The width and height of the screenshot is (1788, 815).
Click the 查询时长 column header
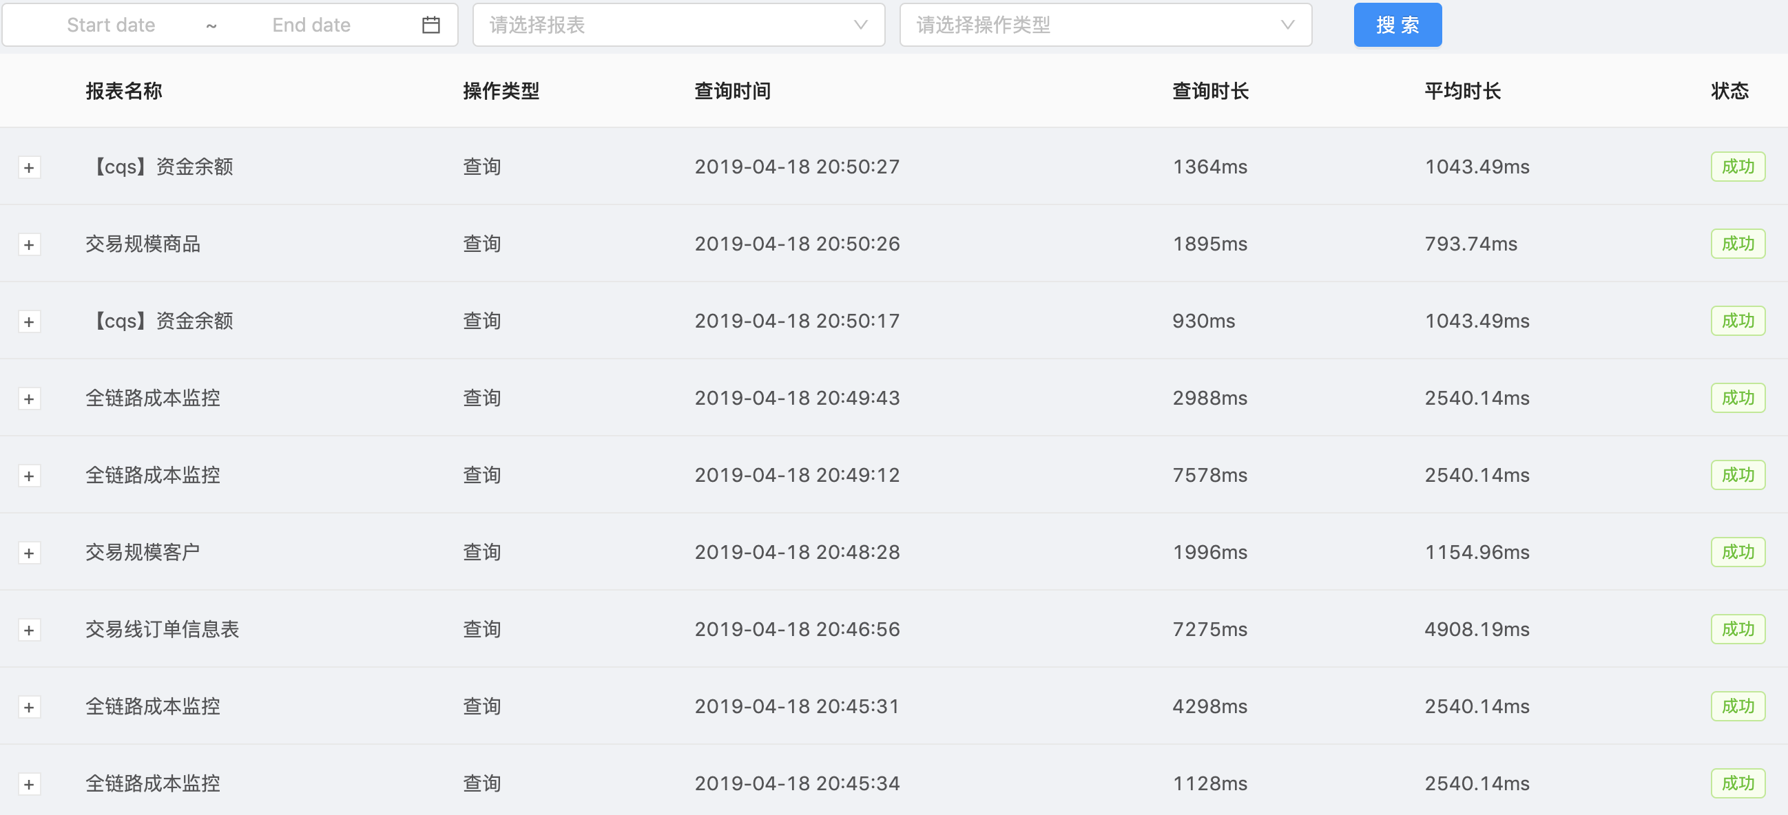point(1210,91)
